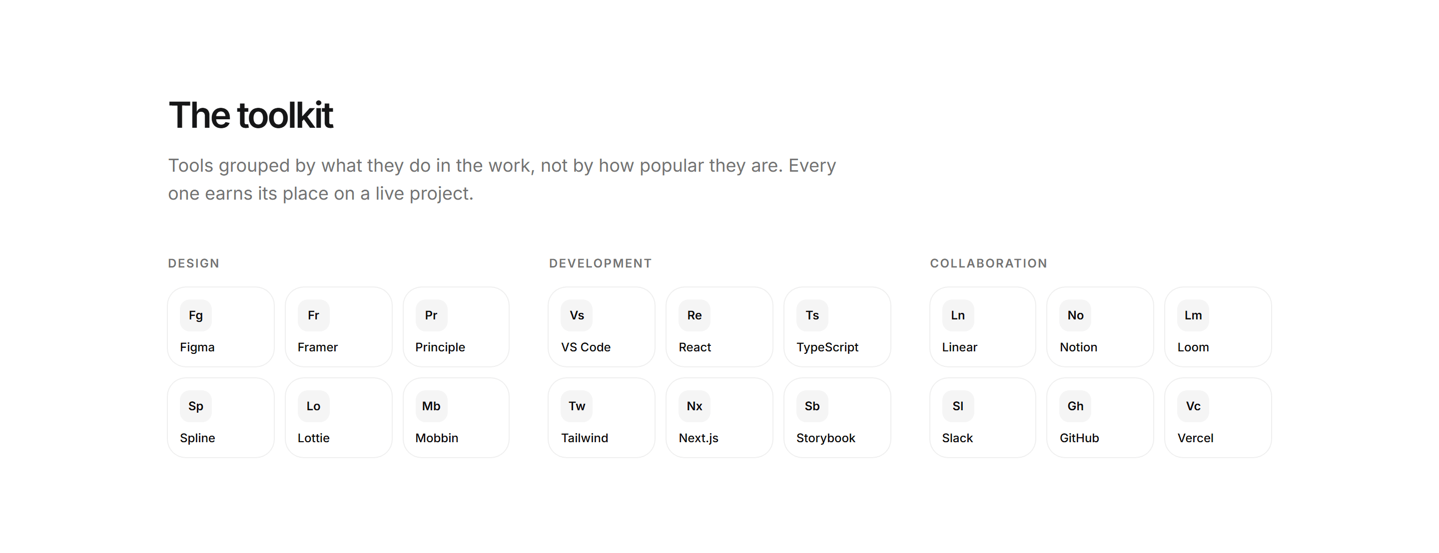The height and width of the screenshot is (553, 1439).
Task: Select the Tailwind label text
Action: click(x=585, y=438)
